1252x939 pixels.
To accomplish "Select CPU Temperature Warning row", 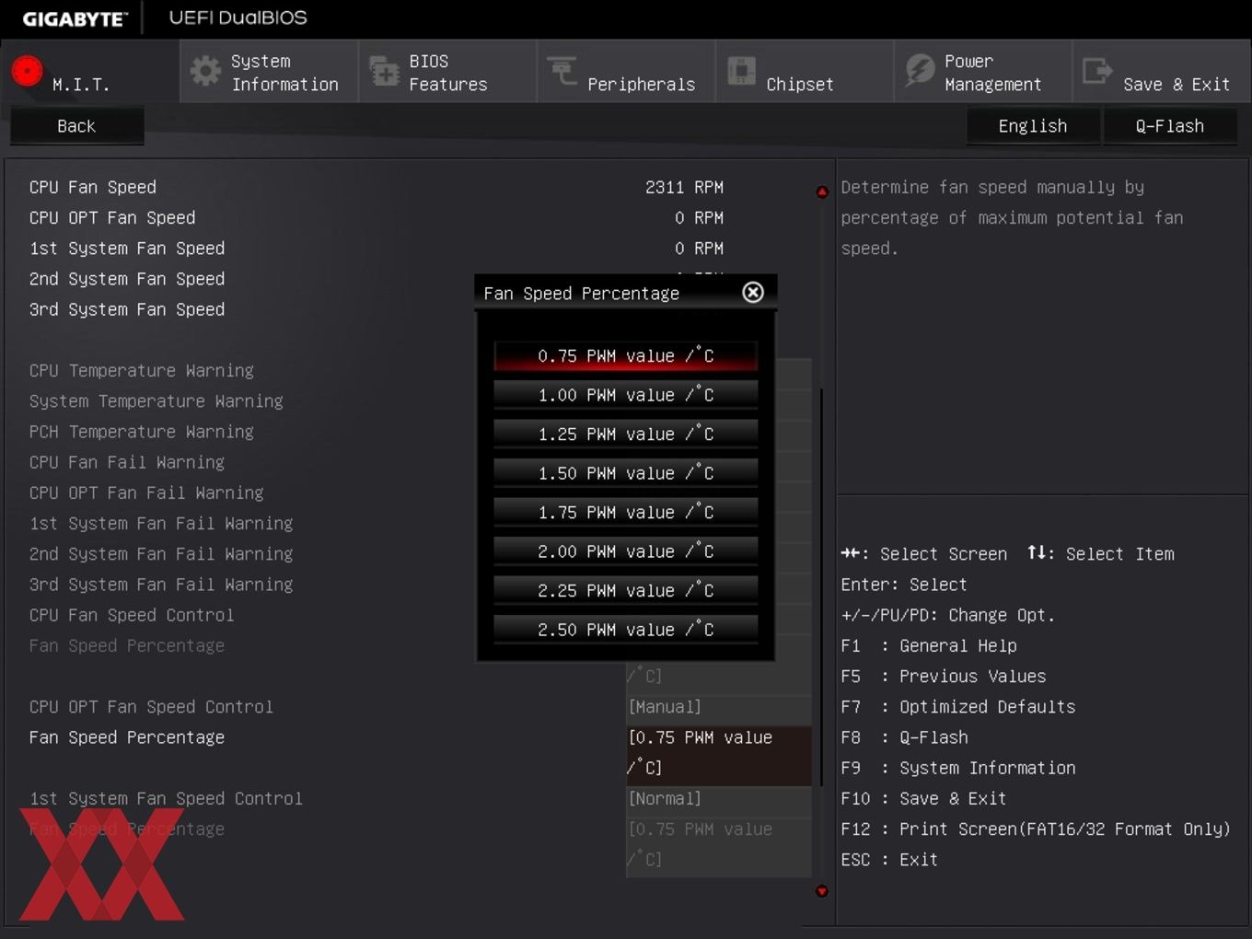I will point(141,370).
